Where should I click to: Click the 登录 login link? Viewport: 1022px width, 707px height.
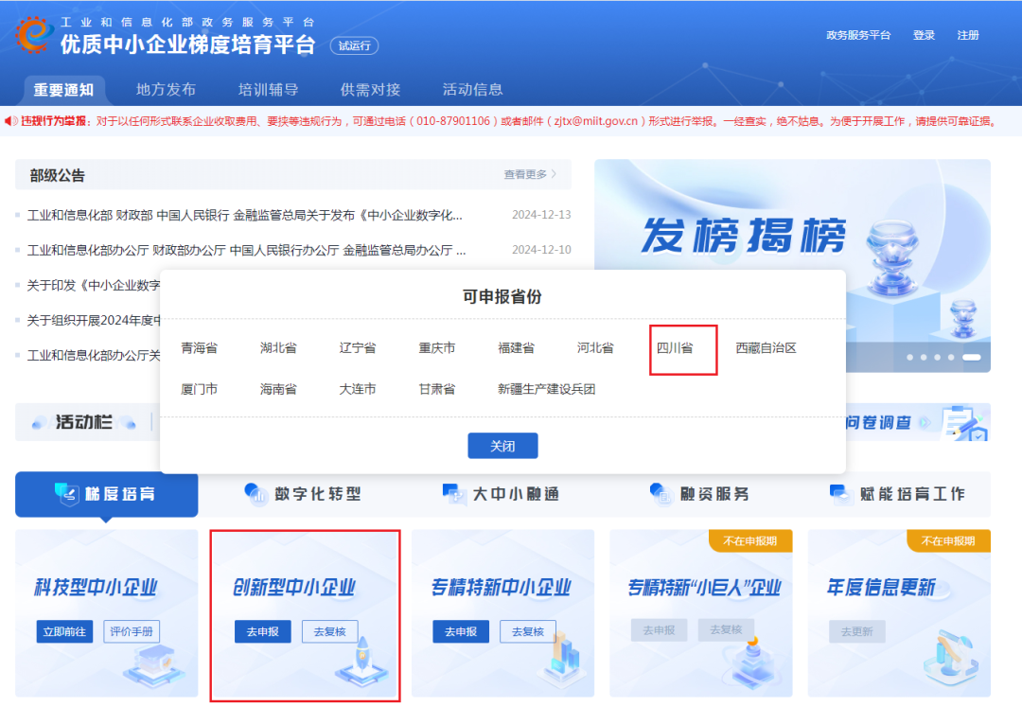924,35
